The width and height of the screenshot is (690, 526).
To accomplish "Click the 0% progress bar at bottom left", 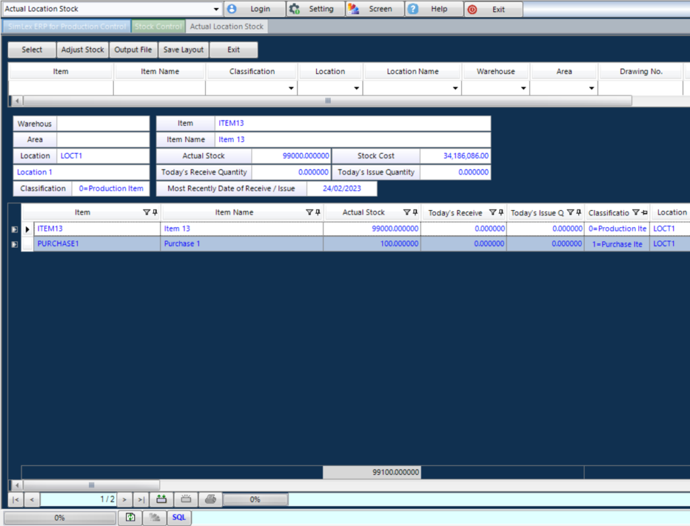I will (59, 517).
